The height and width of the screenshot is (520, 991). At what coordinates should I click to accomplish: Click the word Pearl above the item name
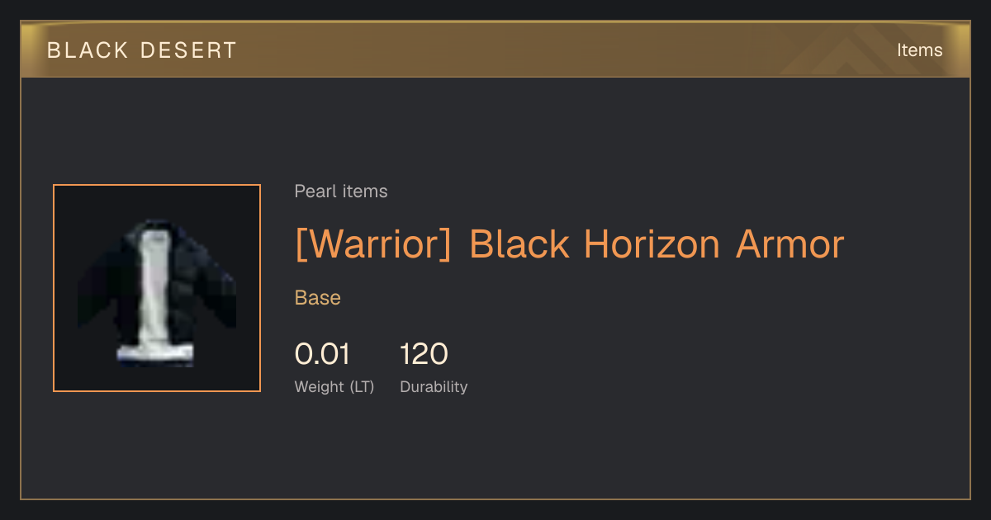click(315, 191)
